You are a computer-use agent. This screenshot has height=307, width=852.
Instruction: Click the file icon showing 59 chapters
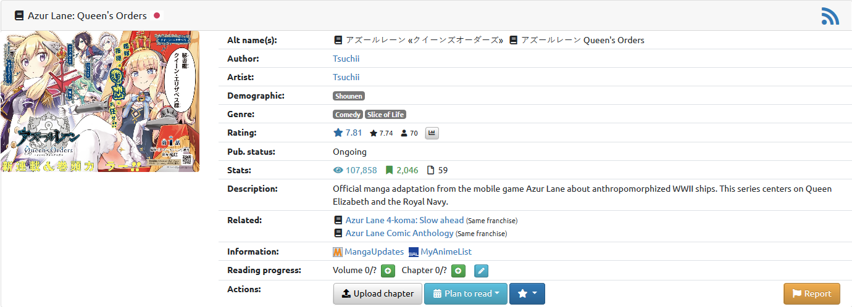click(431, 170)
